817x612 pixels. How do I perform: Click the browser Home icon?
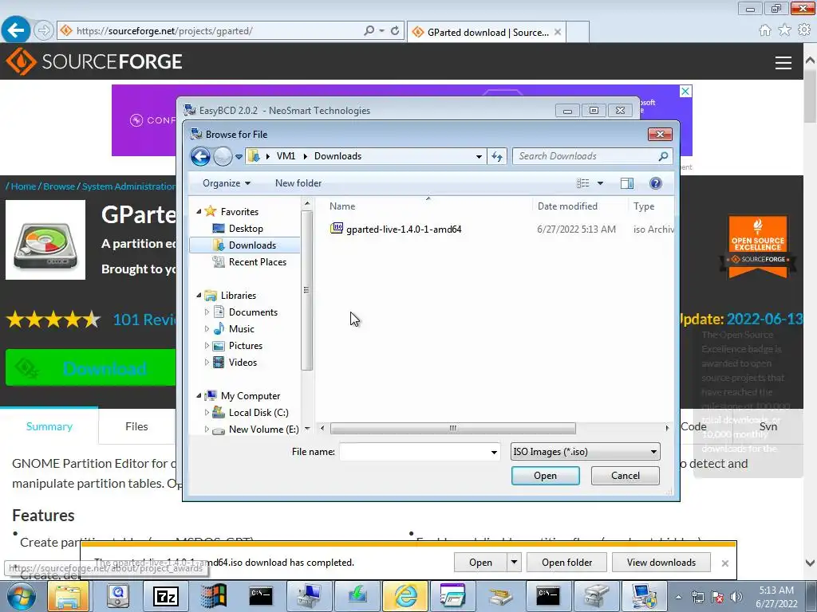tap(765, 30)
